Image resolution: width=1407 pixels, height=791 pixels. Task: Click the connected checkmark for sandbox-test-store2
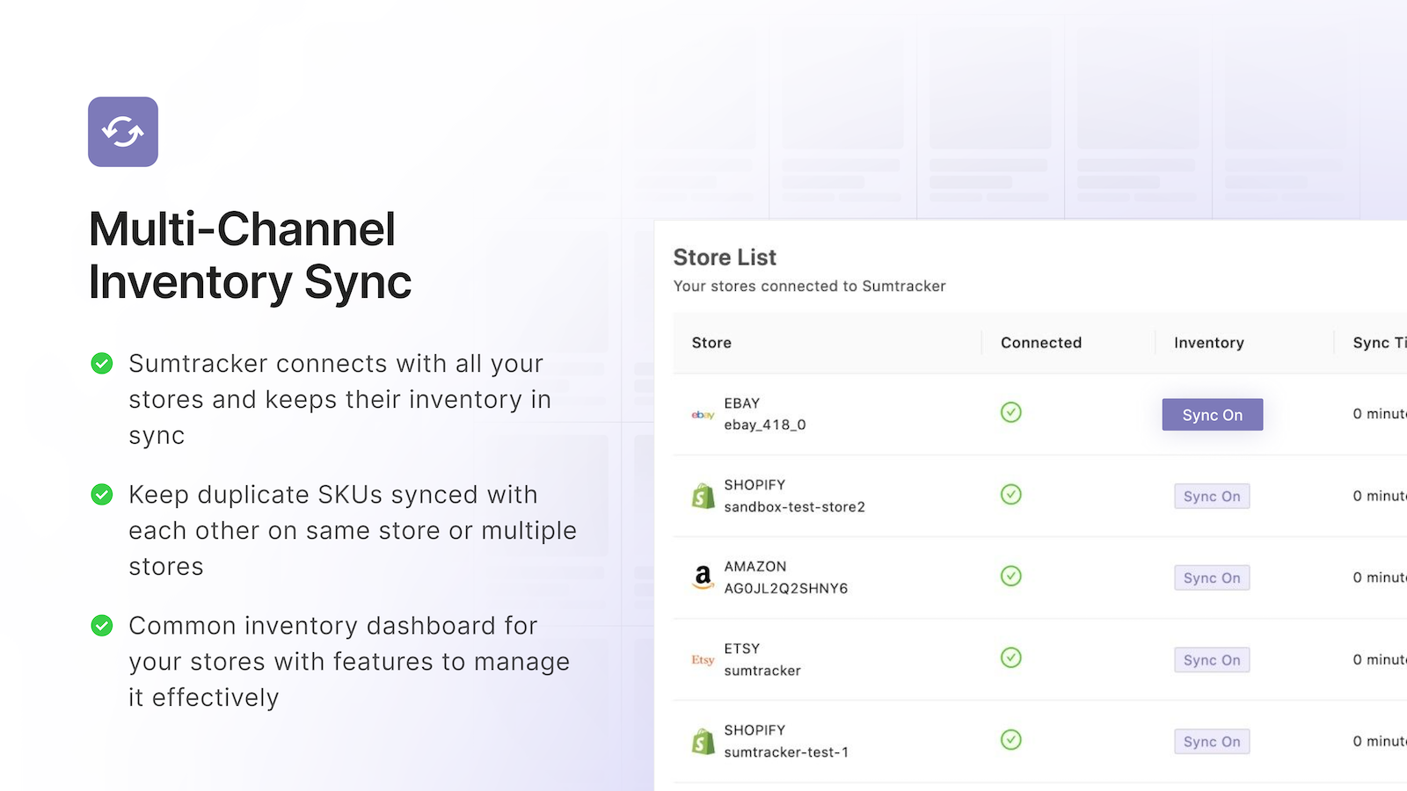[x=1011, y=494]
